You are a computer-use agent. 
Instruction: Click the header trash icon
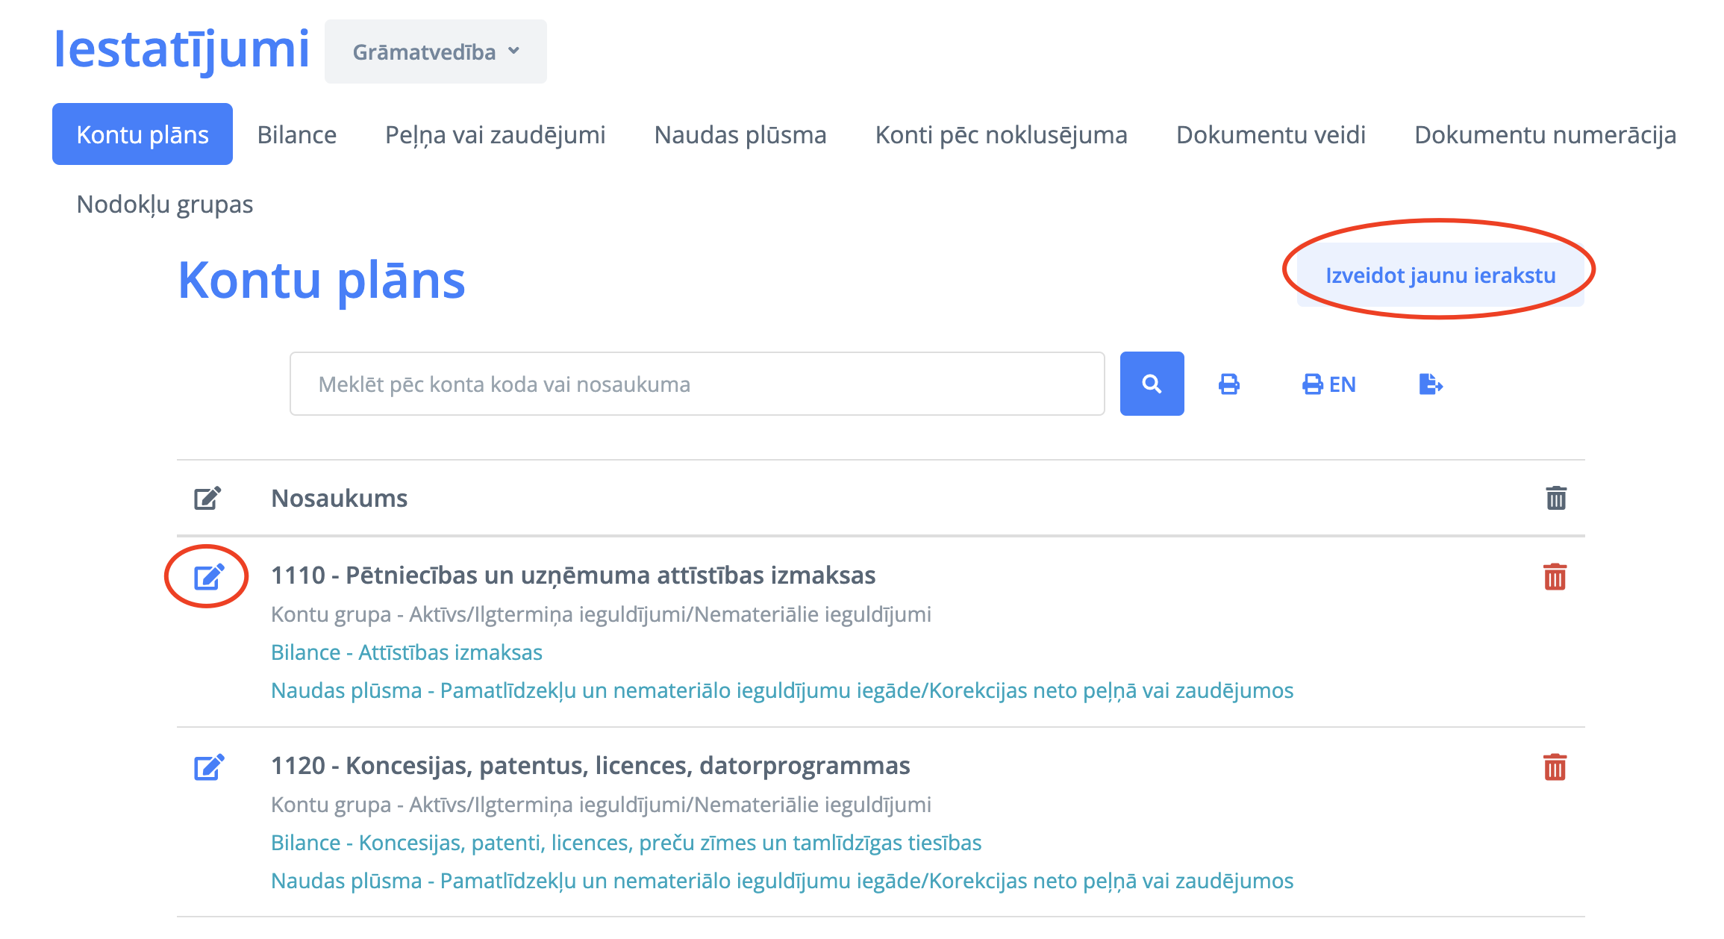1555,498
